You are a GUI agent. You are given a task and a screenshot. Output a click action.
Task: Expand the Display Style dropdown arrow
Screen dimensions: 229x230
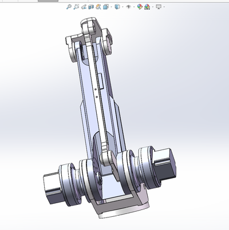pyautogui.click(x=123, y=7)
